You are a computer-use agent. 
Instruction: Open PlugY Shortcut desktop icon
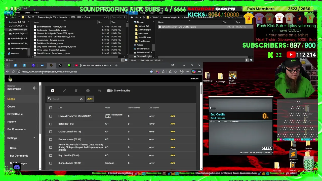coord(232,78)
